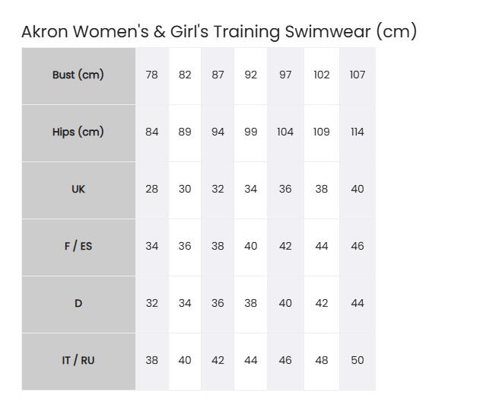Image resolution: width=483 pixels, height=402 pixels.
Task: Click the chart title 'Akron Women's & Girl's Training Swimwear'
Action: pyautogui.click(x=219, y=31)
